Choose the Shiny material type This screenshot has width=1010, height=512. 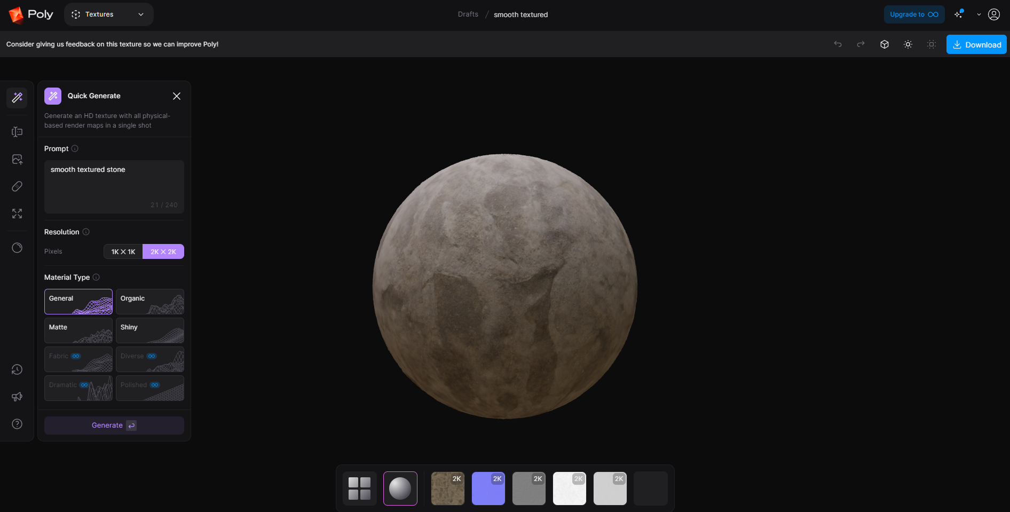click(150, 330)
